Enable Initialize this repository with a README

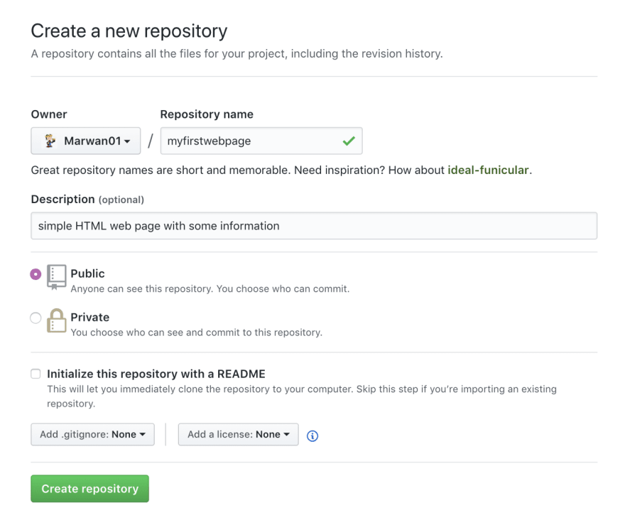click(36, 374)
